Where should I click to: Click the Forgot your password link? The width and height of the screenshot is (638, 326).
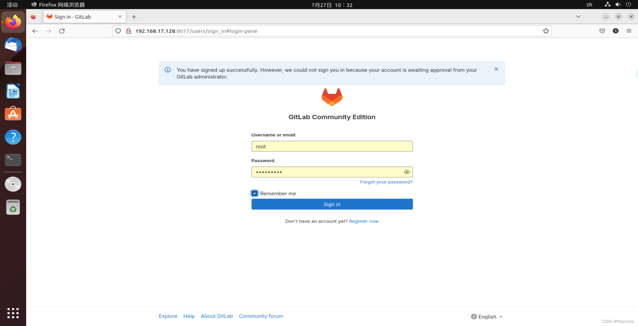coord(386,182)
